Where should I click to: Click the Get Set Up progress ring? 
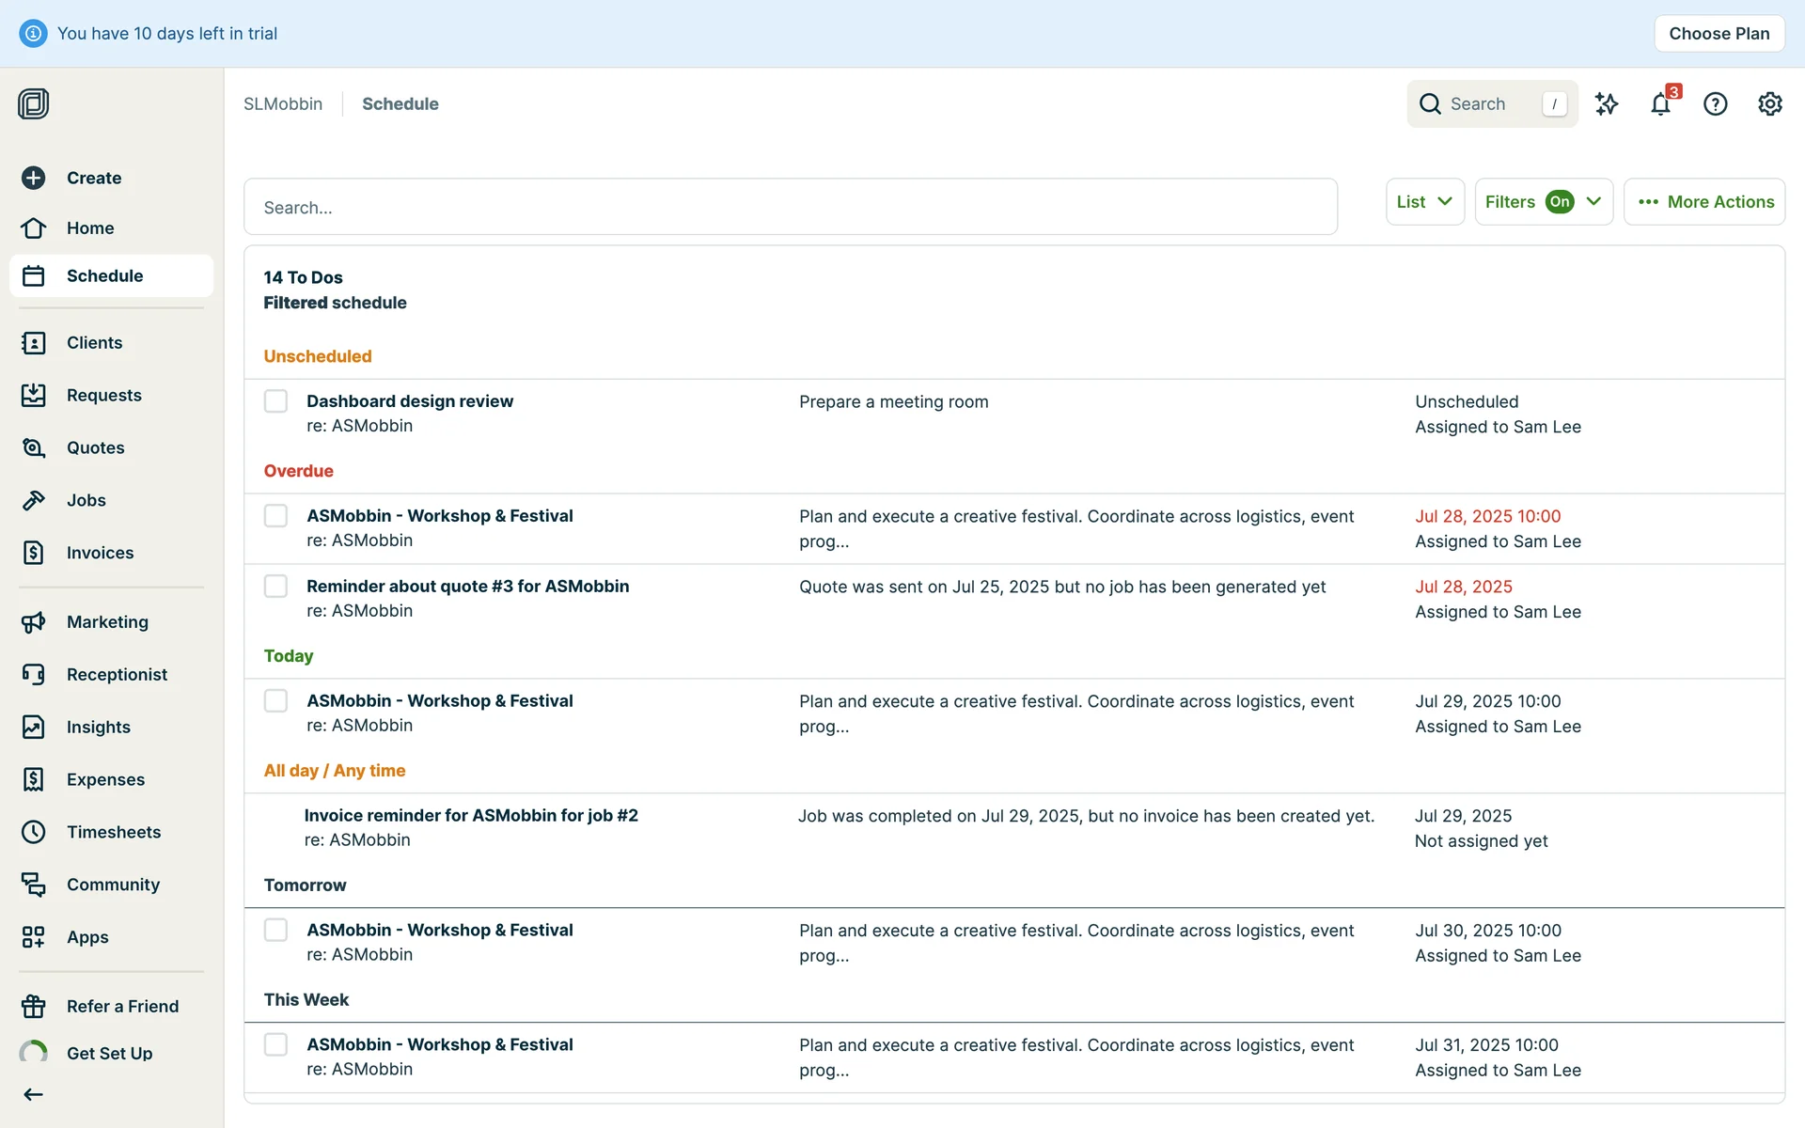pos(34,1053)
